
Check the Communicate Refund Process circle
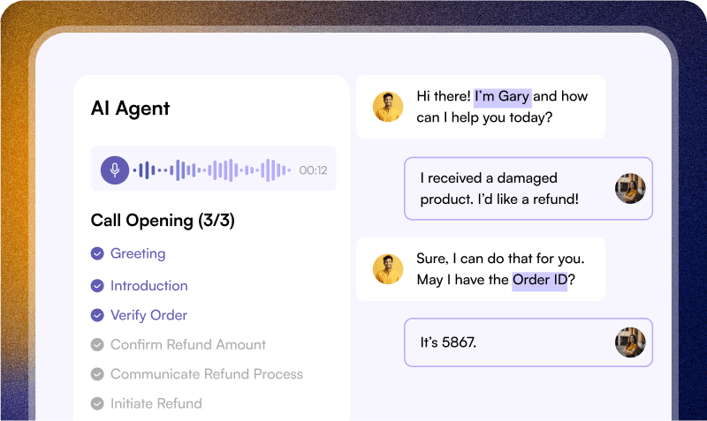point(97,374)
